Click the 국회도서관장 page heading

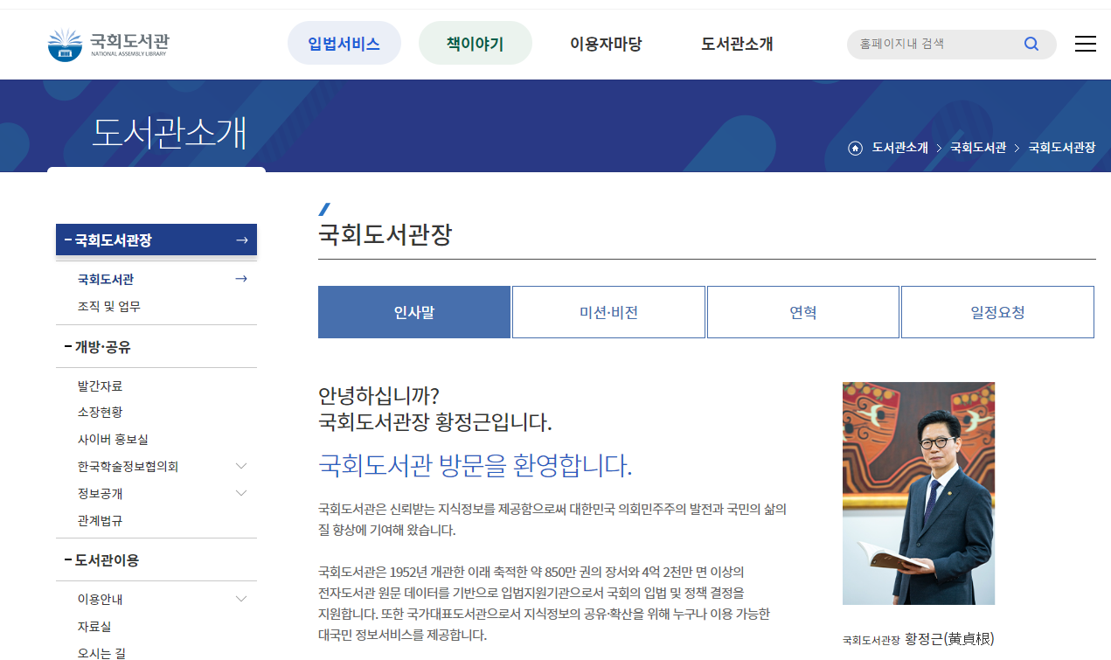point(385,234)
